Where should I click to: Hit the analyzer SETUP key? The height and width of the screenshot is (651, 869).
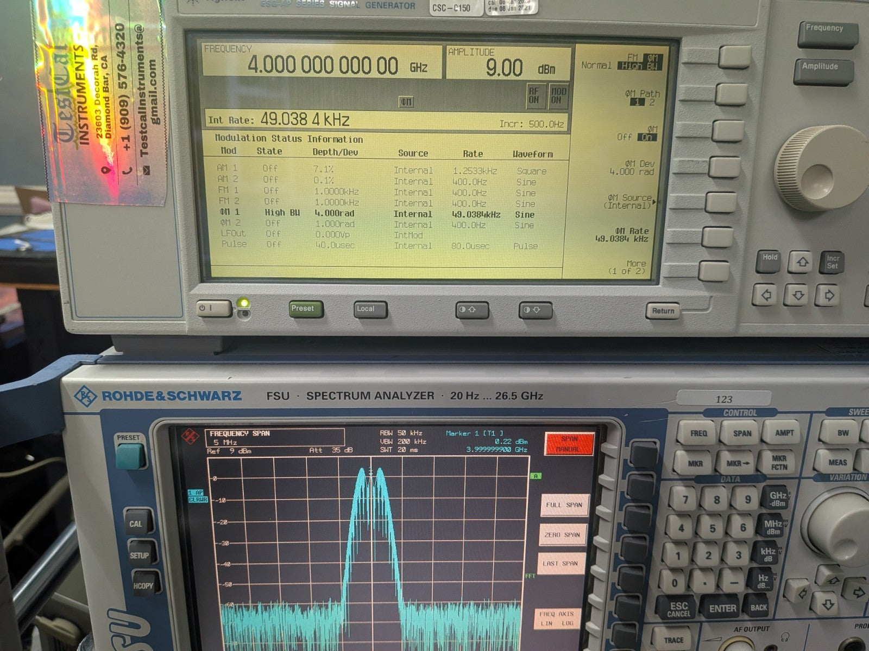tap(141, 553)
